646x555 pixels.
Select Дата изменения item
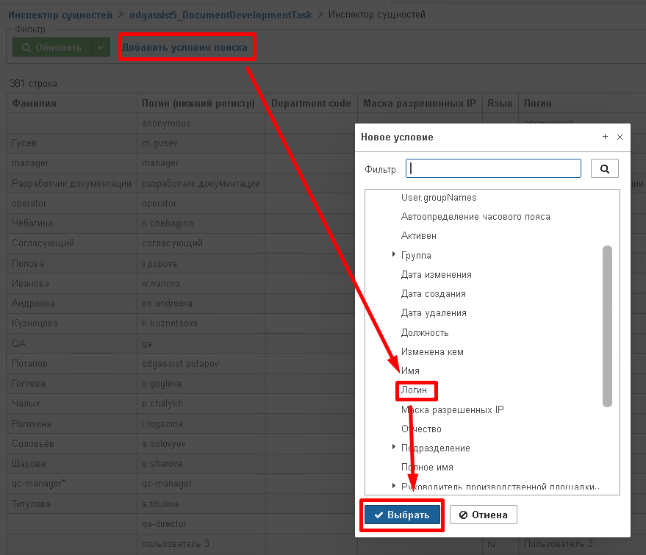click(437, 274)
